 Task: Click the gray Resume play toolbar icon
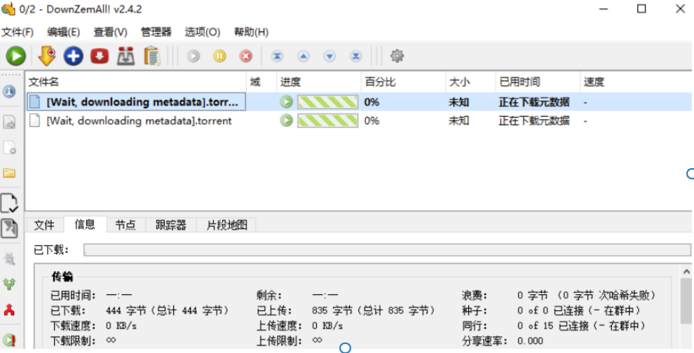(x=193, y=56)
